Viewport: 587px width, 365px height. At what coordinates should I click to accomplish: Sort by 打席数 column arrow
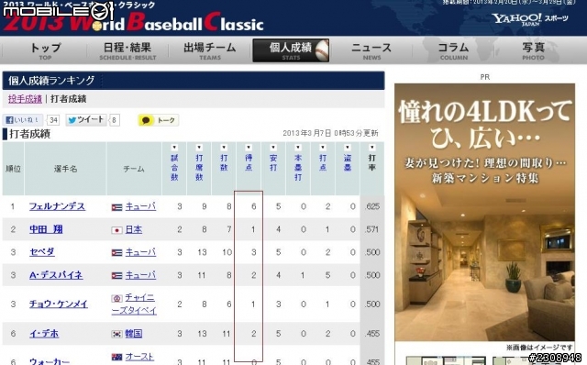pos(199,147)
